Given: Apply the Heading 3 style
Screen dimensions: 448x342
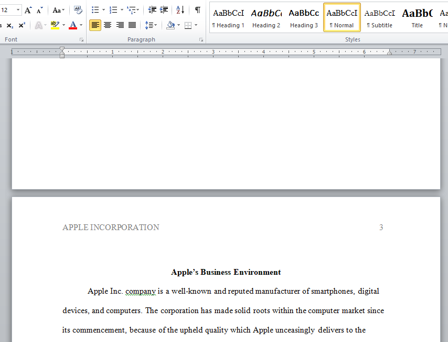Looking at the screenshot, I should (304, 18).
